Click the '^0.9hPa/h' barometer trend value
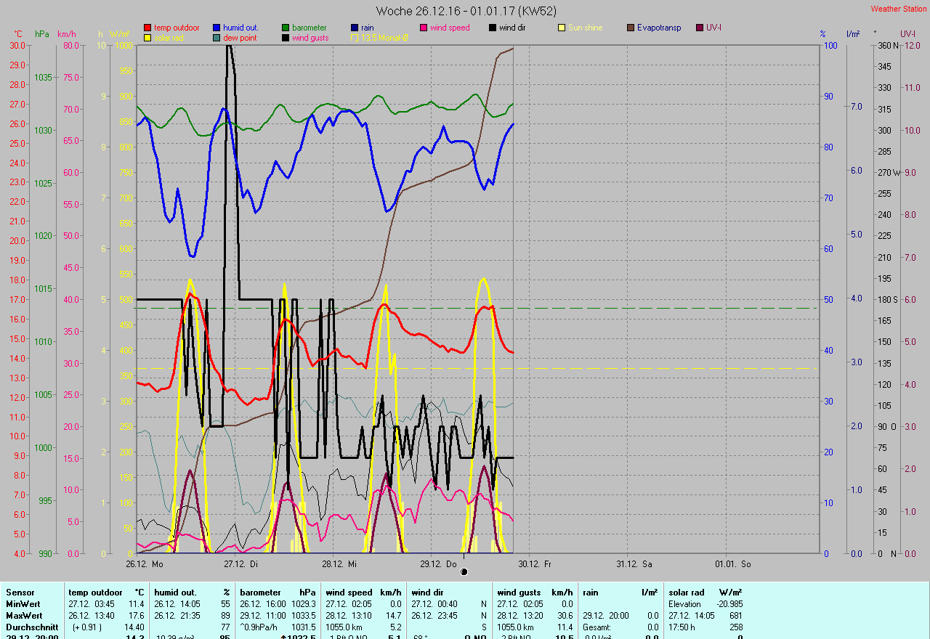930x639 pixels. tap(259, 627)
